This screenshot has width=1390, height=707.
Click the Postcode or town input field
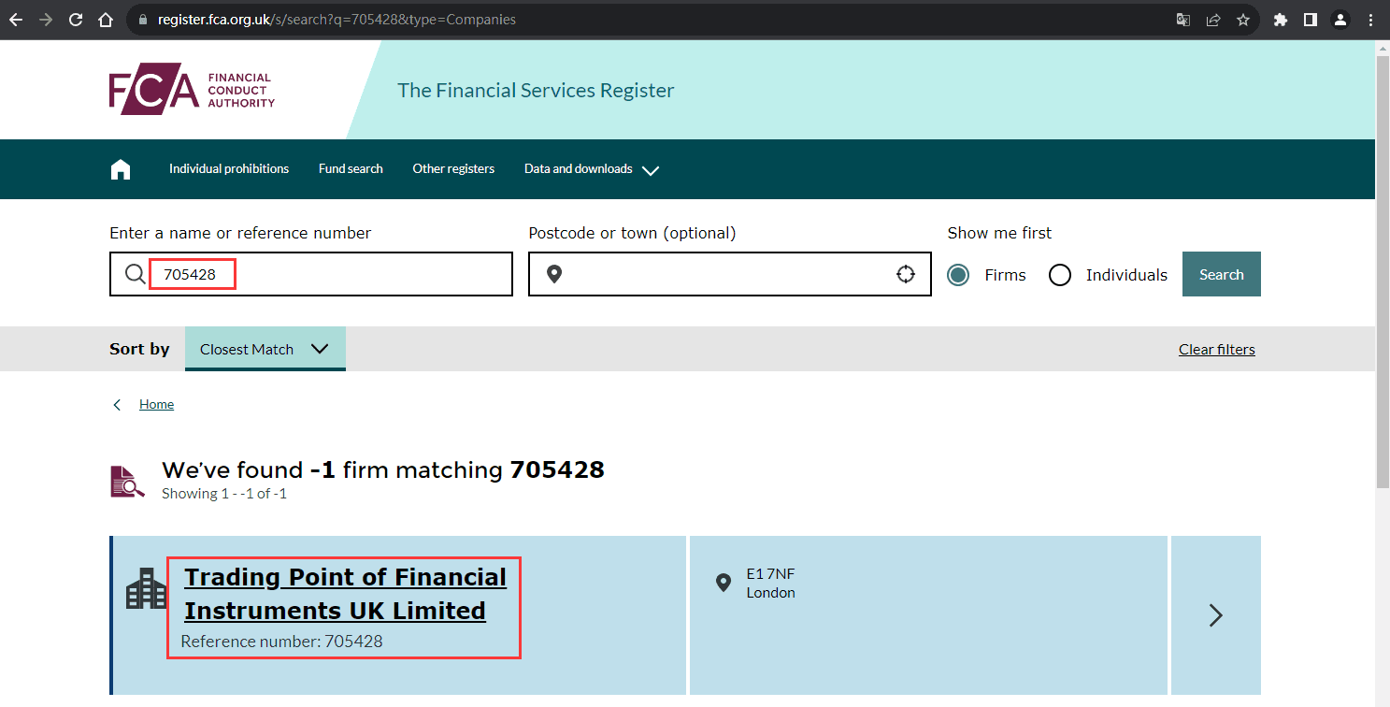730,274
